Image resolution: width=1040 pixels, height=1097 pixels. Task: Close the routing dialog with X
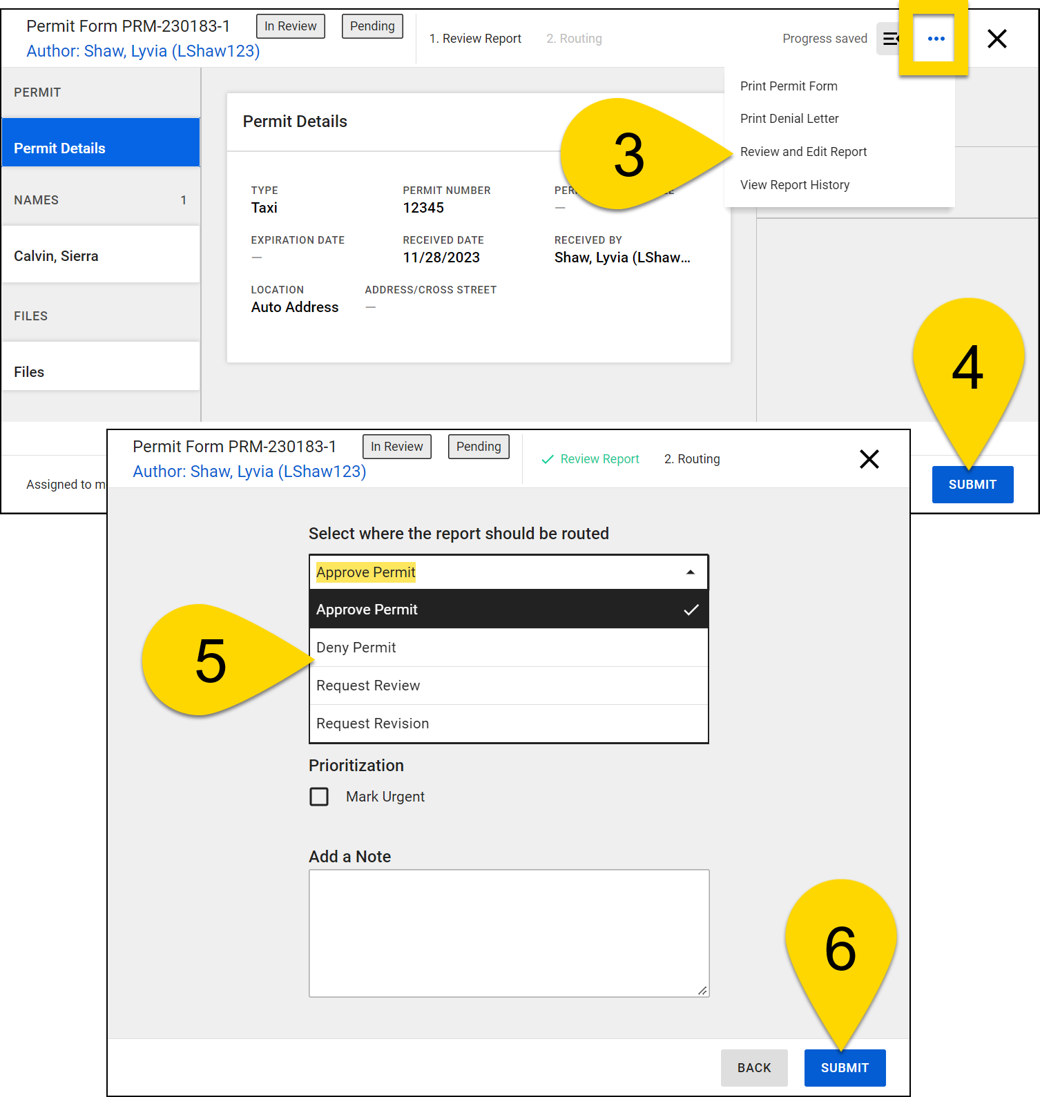[869, 459]
